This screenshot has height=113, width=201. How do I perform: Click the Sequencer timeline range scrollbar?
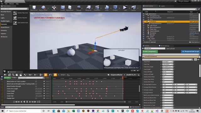(x=95, y=102)
